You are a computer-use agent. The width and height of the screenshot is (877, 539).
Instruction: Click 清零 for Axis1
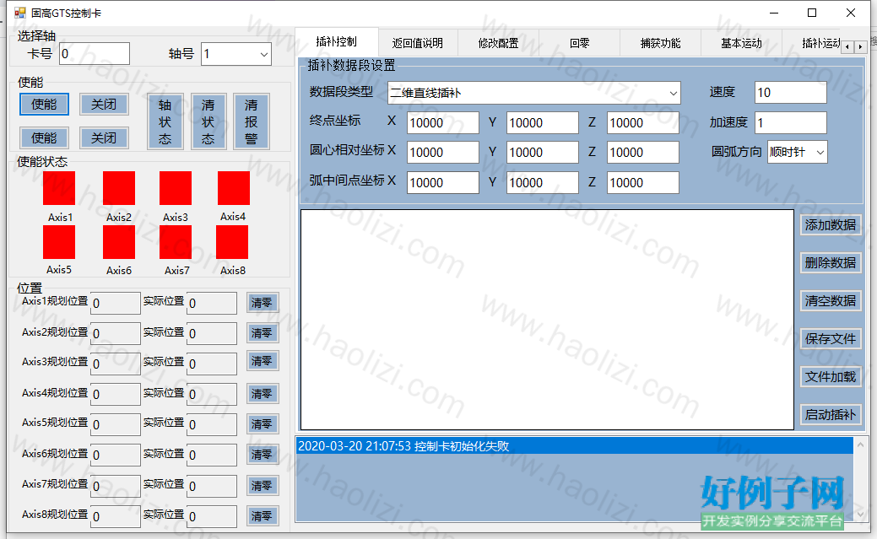(262, 303)
